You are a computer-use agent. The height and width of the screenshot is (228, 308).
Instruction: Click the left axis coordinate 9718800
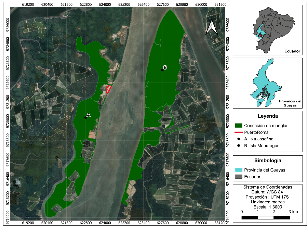pos(8,140)
